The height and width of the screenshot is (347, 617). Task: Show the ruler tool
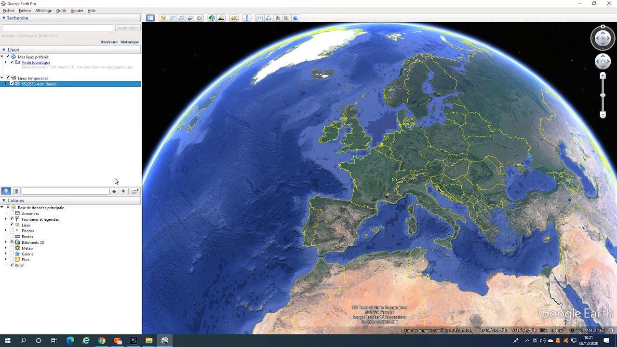(x=247, y=18)
